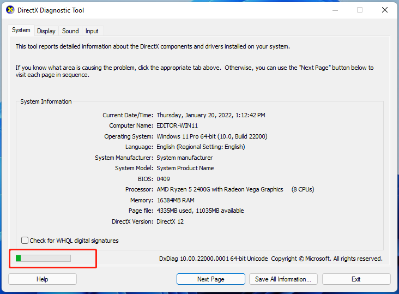Open the Help button
The image size is (399, 294).
pos(42,279)
